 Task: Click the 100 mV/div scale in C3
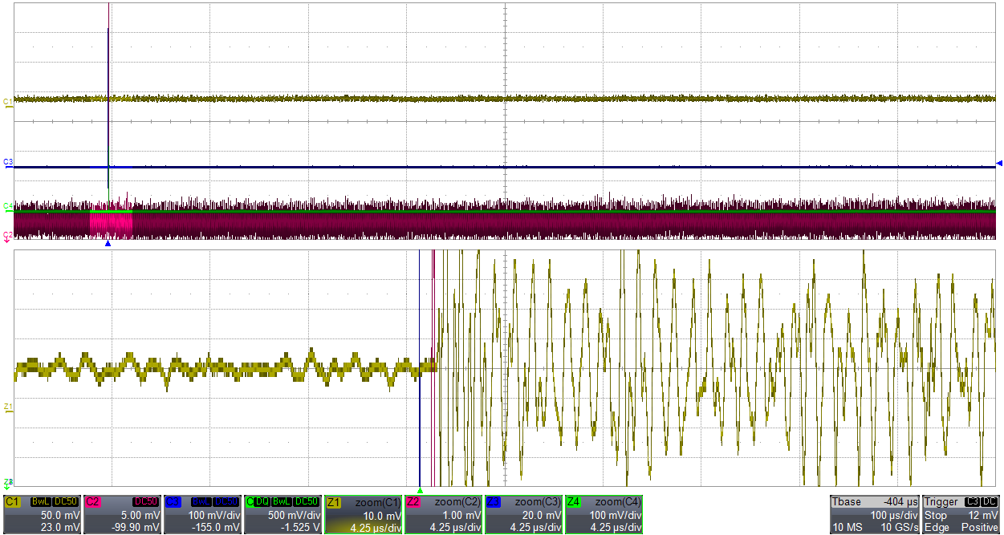tap(214, 515)
